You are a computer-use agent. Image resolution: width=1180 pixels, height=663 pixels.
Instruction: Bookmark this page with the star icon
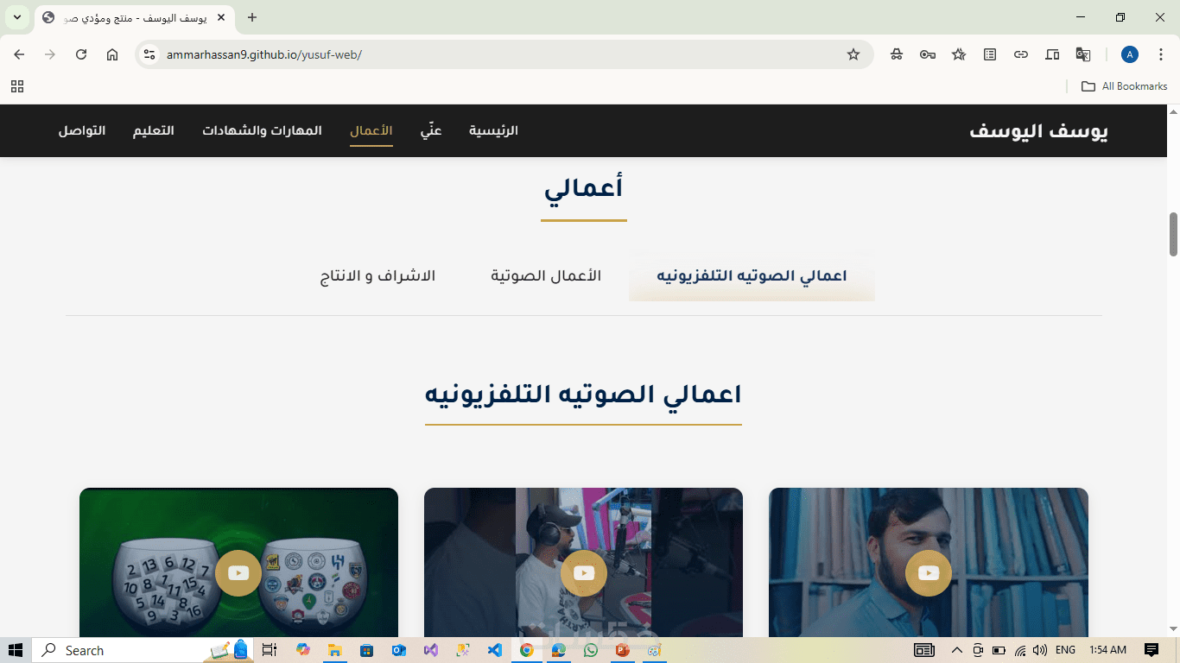point(853,54)
